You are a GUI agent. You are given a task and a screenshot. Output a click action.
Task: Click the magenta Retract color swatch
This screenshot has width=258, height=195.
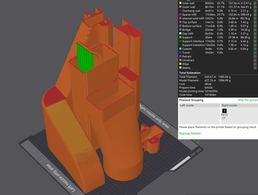point(180,56)
